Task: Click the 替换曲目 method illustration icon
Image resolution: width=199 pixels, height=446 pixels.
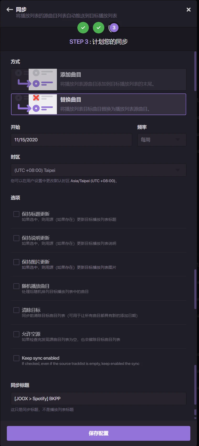Action: point(34,104)
